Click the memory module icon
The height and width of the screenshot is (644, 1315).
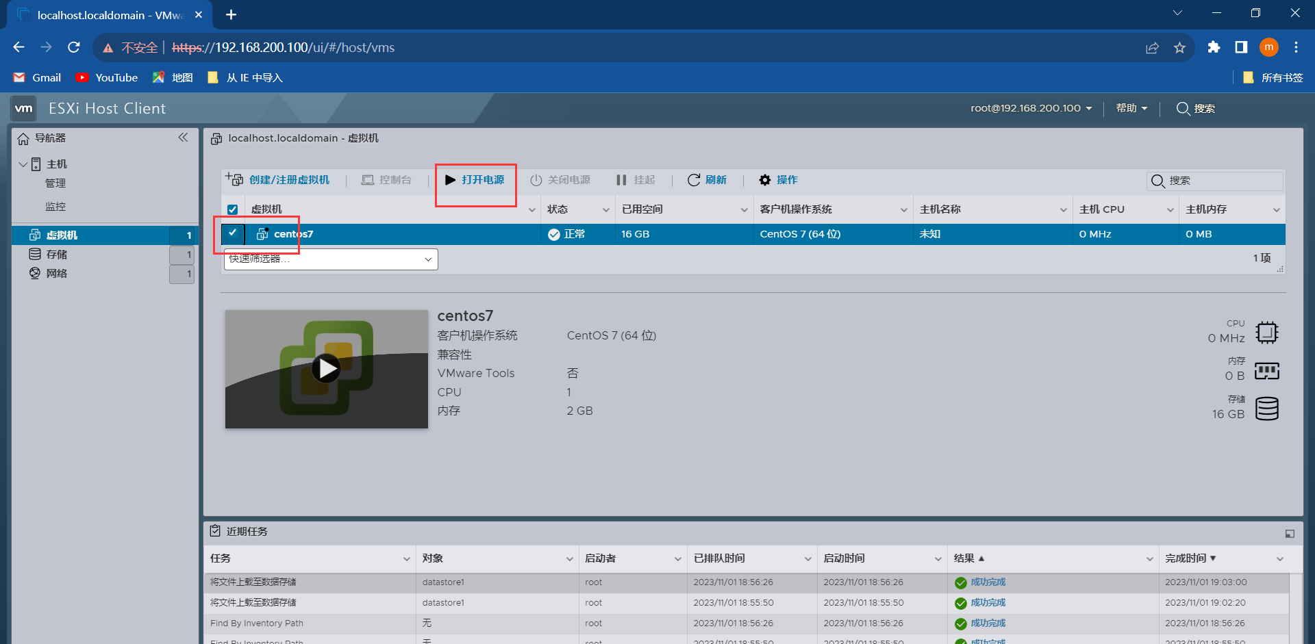point(1267,371)
